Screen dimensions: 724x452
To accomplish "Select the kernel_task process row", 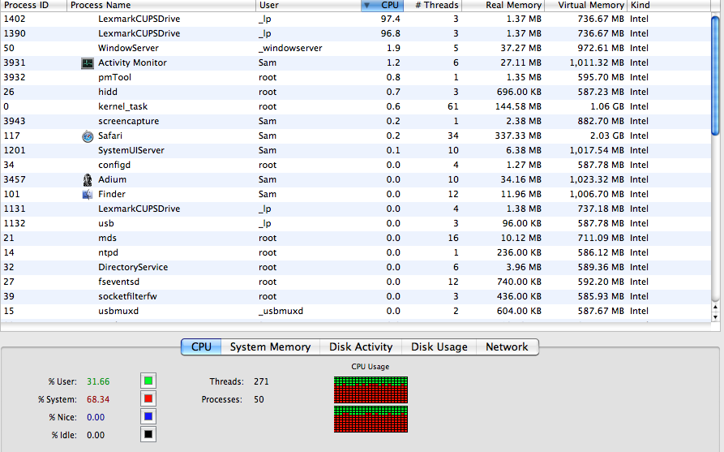I will coord(356,107).
